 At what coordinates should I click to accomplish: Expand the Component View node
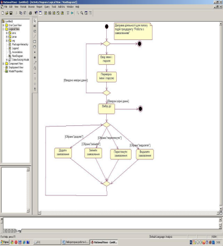pos(4,64)
